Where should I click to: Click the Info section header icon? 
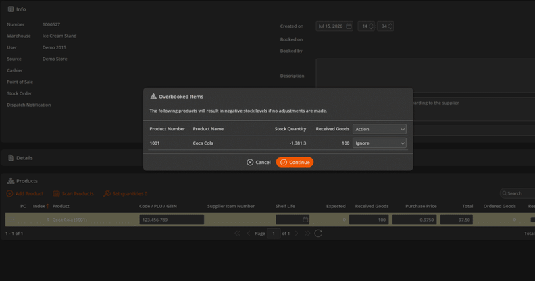tap(11, 9)
